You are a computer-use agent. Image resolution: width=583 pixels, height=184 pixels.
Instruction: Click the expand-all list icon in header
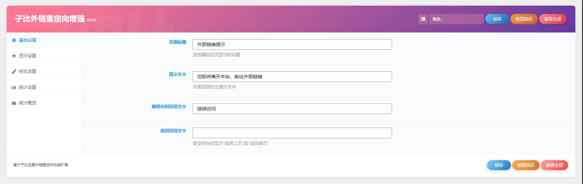[x=423, y=19]
